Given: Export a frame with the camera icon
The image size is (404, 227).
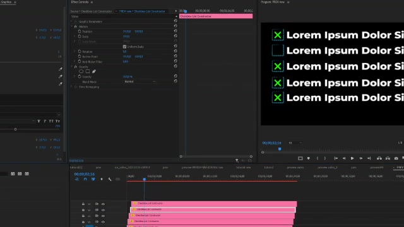Looking at the screenshot, I should point(396,158).
